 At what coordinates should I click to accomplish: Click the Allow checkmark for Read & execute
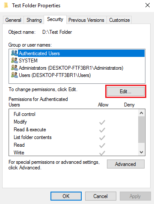click(102, 130)
